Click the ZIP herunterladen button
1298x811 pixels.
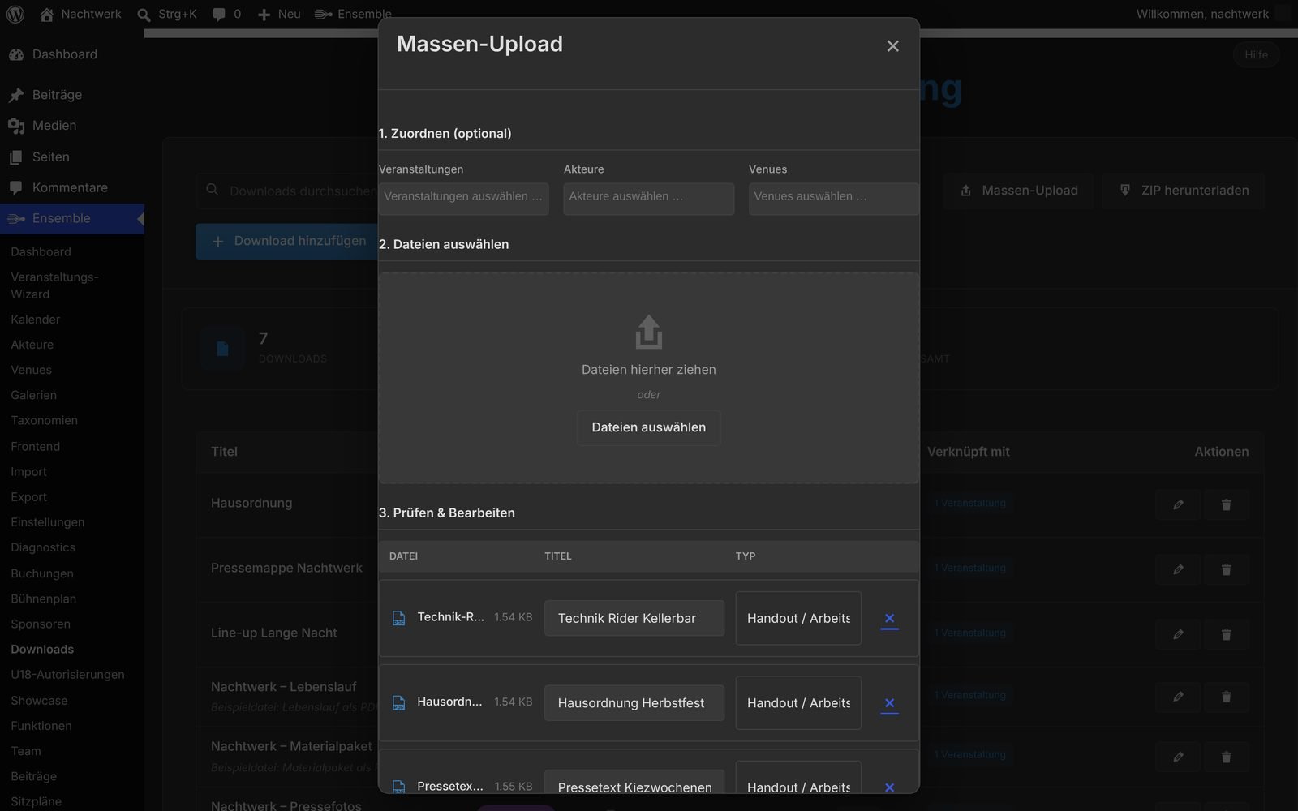(x=1183, y=191)
